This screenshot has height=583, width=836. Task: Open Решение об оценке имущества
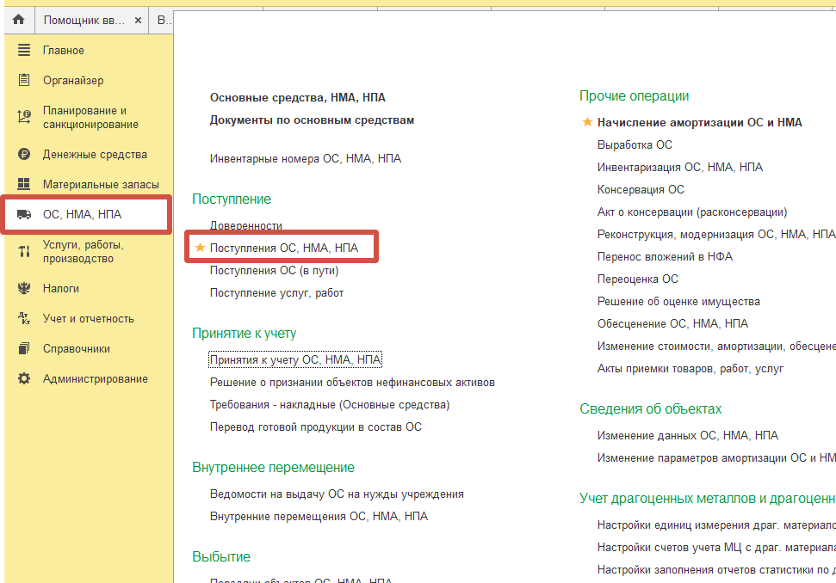pyautogui.click(x=678, y=301)
